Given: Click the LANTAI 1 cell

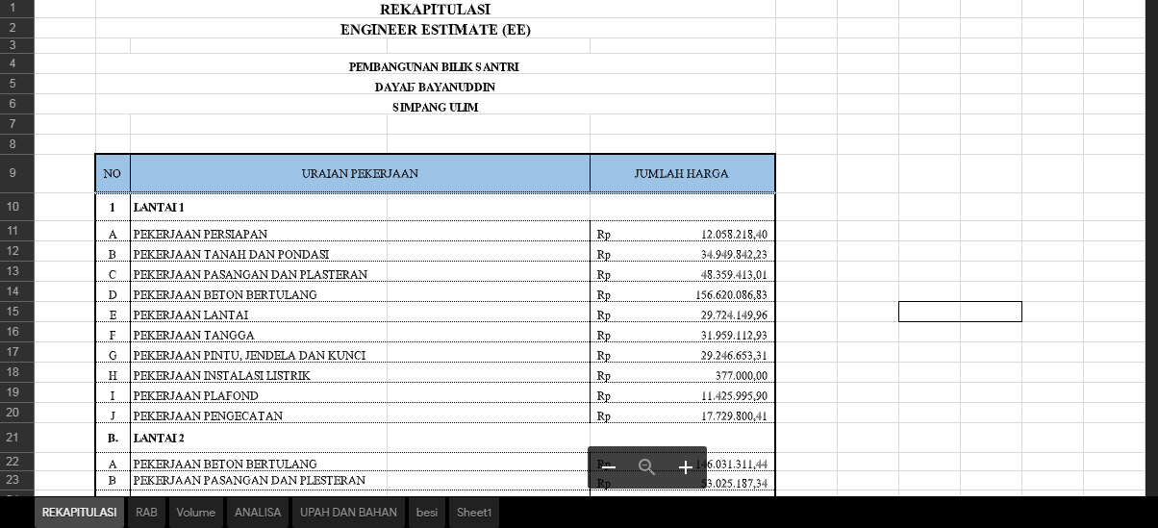Looking at the screenshot, I should point(360,207).
